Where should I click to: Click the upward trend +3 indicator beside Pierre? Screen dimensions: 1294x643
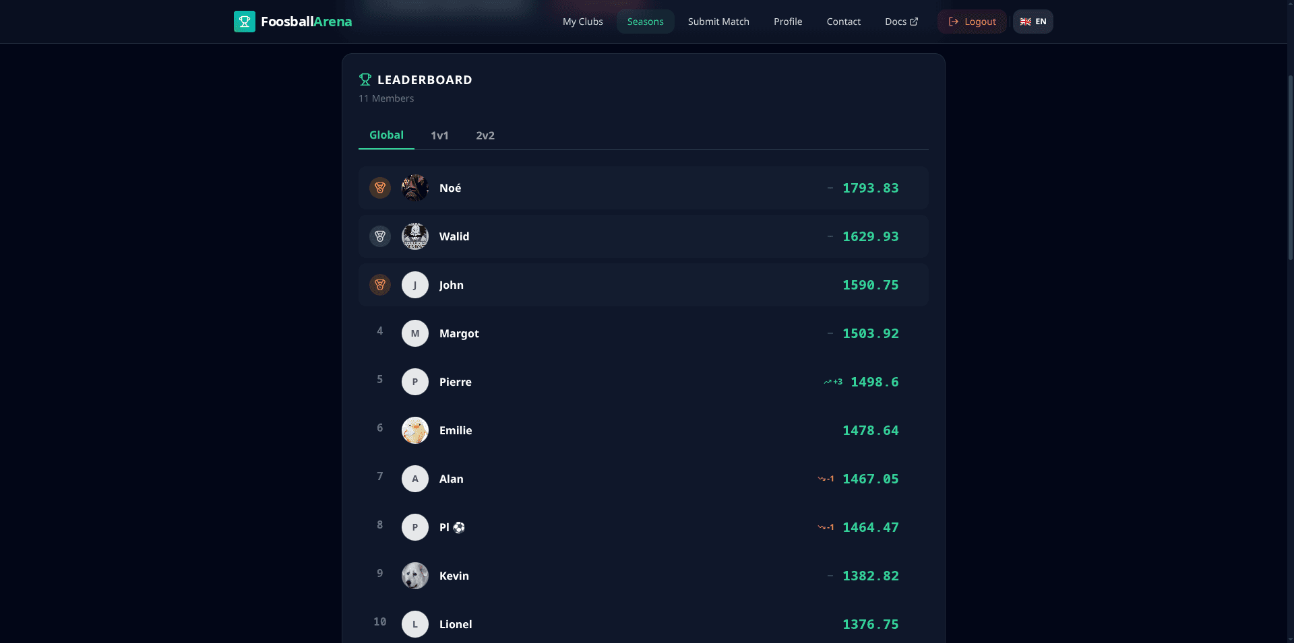tap(833, 382)
